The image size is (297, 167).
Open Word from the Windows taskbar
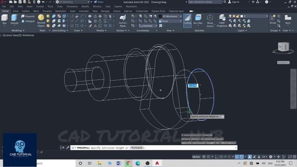(x=119, y=163)
